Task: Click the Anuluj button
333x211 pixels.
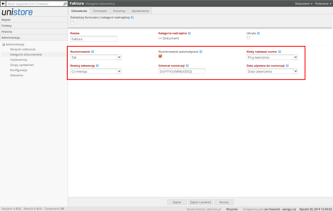Action: [224, 202]
